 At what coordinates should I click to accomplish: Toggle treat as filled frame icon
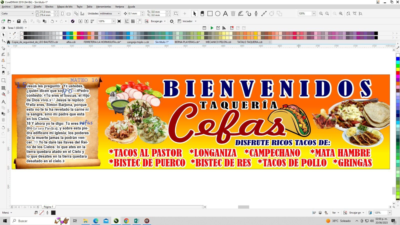tap(176, 13)
